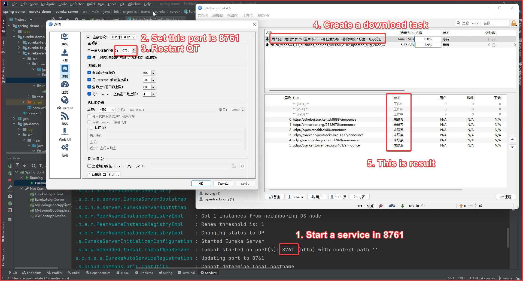Open the Peer 连接协议 dropdown
The image size is (523, 281).
[123, 37]
